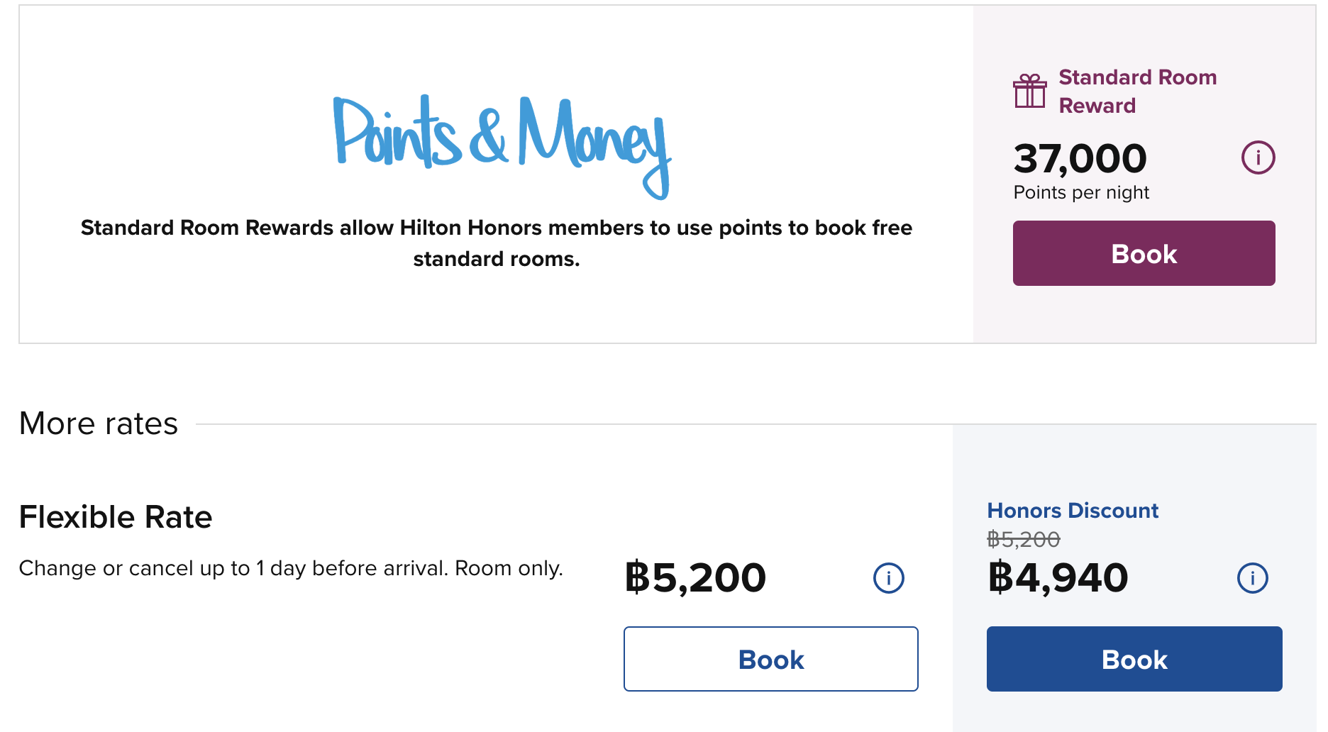The image size is (1328, 732).
Task: Book the Flexible Rate at ฿5,200
Action: coord(771,659)
